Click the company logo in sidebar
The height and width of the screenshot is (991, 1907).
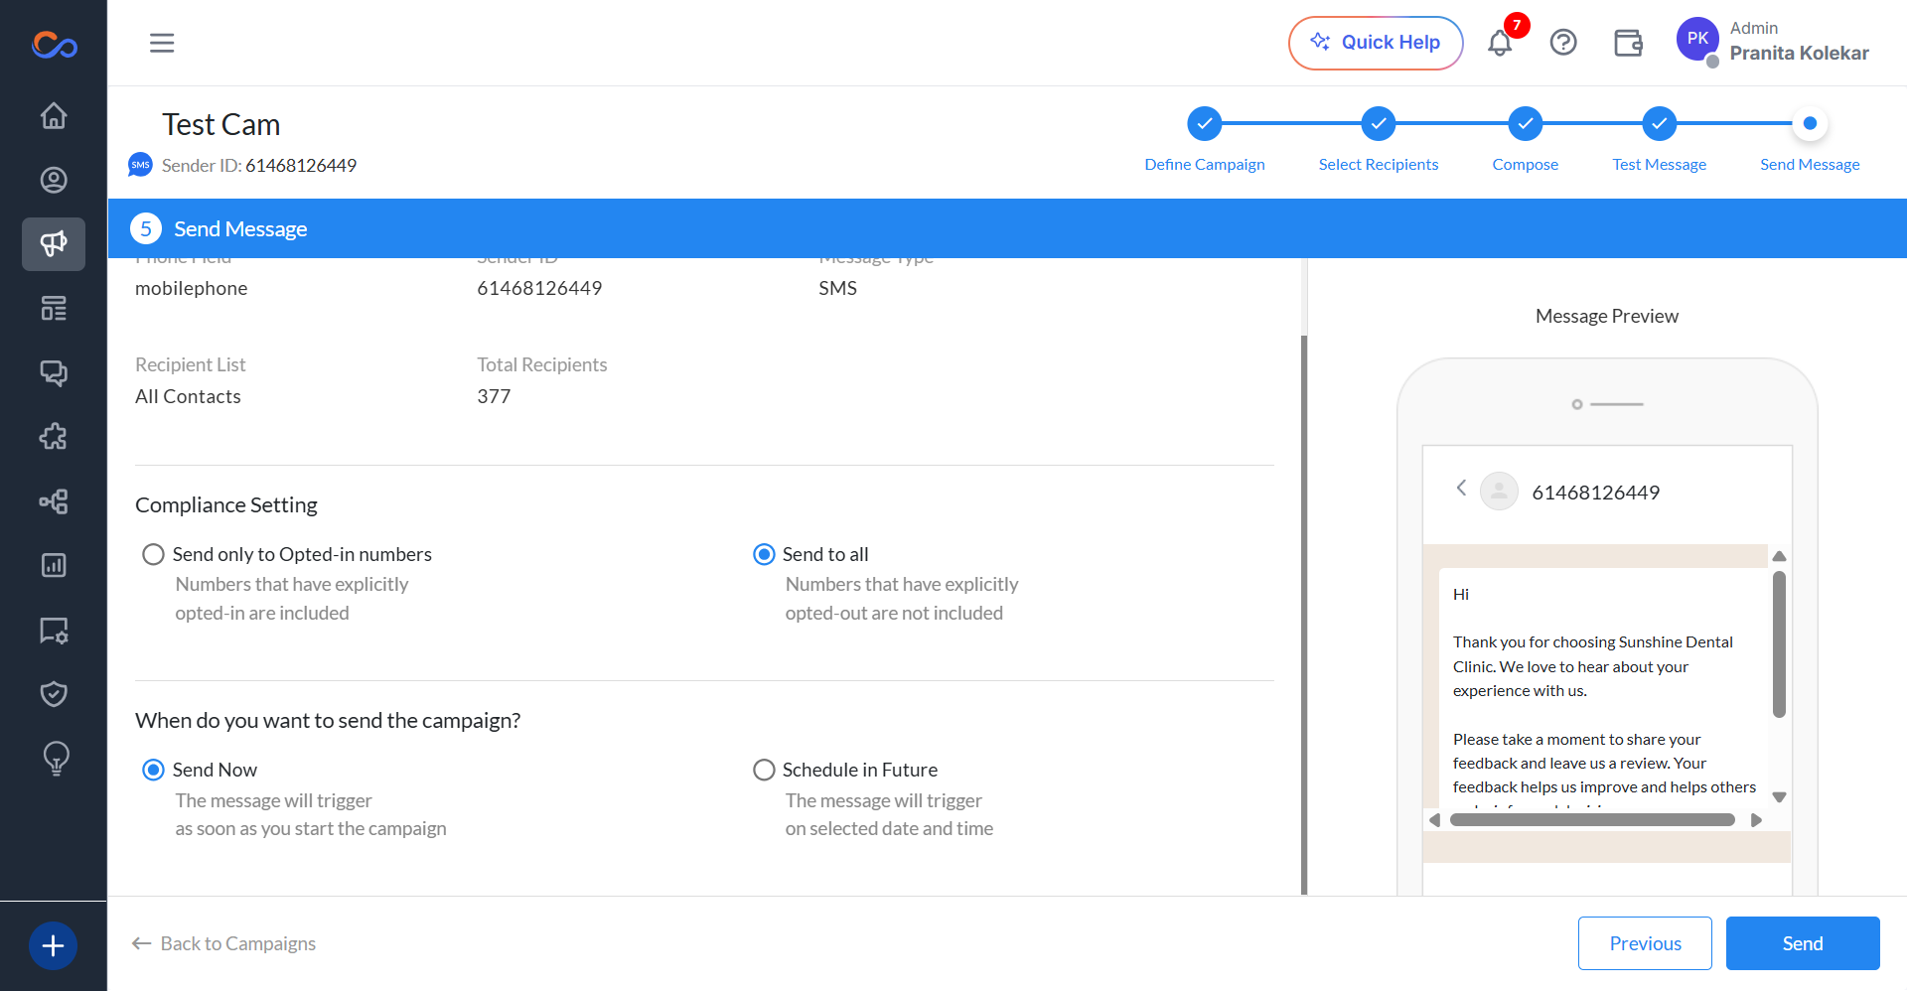(x=54, y=45)
